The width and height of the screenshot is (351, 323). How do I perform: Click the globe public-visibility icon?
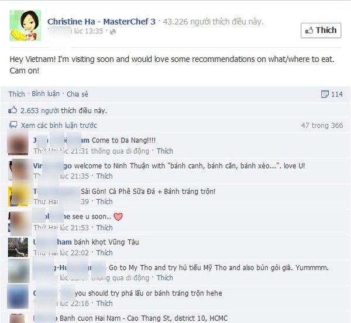112,32
